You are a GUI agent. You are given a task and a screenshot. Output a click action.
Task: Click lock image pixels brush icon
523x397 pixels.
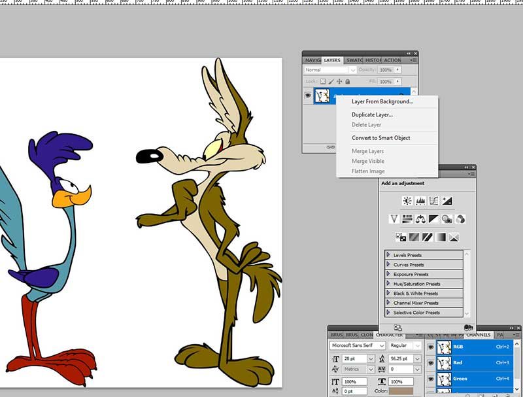(331, 81)
